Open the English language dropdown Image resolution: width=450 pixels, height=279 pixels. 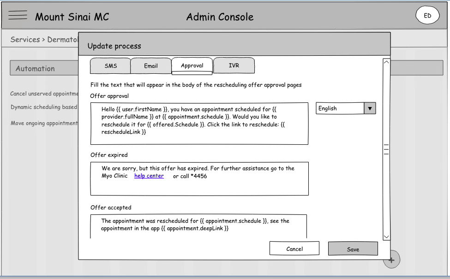(346, 108)
